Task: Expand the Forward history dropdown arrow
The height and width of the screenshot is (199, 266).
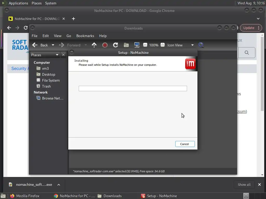Action: pos(86,45)
